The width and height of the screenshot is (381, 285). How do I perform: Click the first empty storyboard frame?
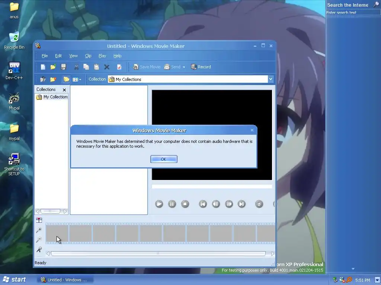coord(57,233)
